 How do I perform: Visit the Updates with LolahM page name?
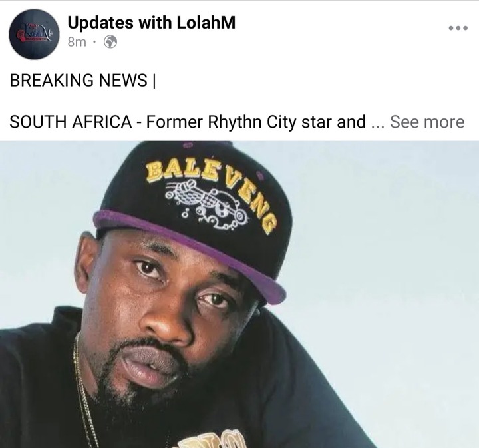pyautogui.click(x=152, y=23)
